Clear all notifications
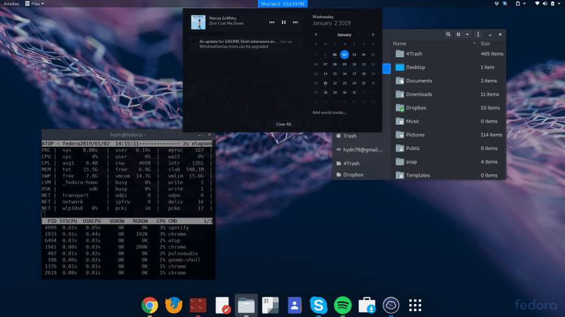The height and width of the screenshot is (317, 565). point(283,124)
